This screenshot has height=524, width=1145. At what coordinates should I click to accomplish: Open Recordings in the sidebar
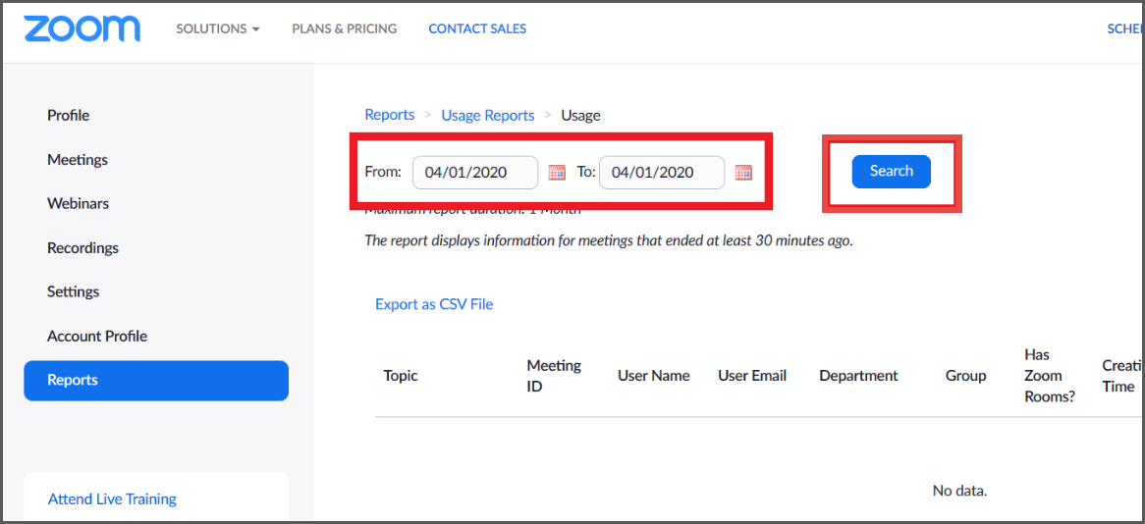click(82, 247)
